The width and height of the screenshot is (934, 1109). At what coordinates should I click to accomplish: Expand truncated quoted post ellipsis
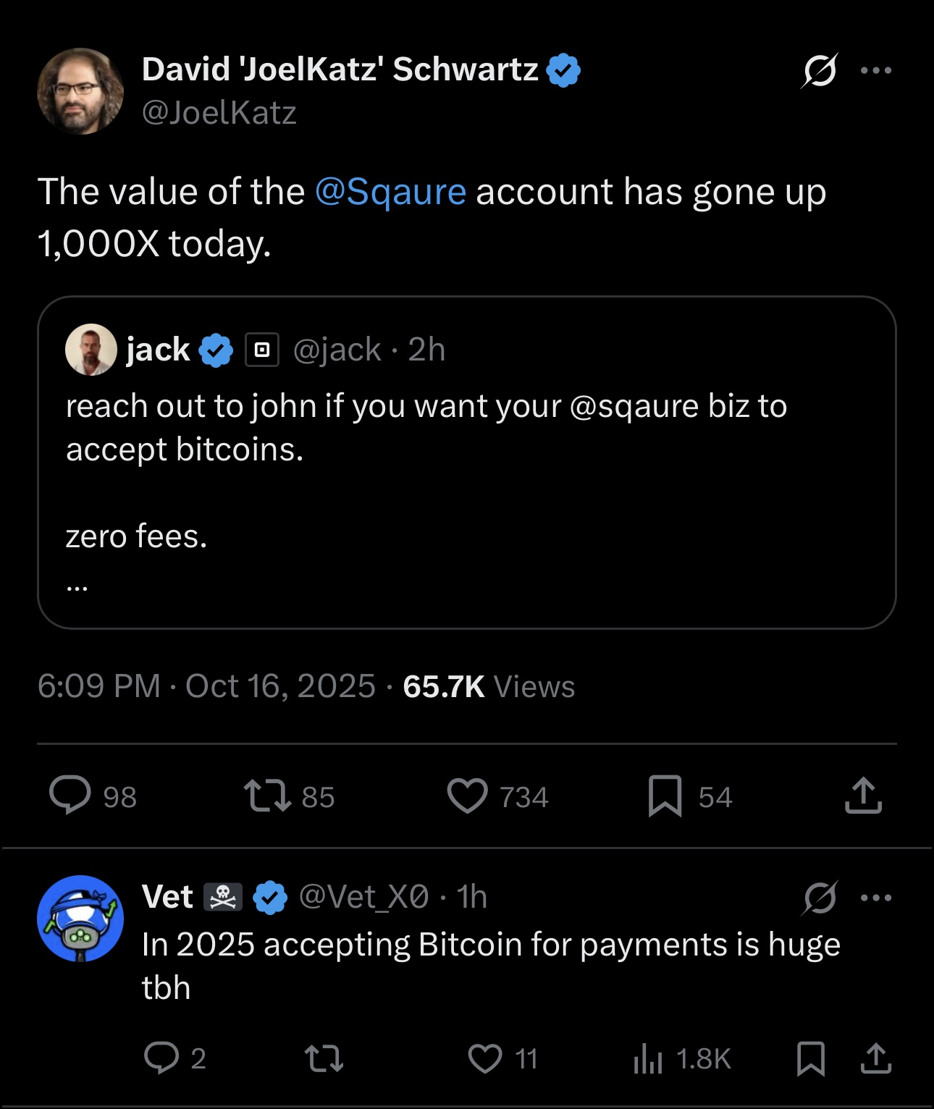pyautogui.click(x=77, y=587)
